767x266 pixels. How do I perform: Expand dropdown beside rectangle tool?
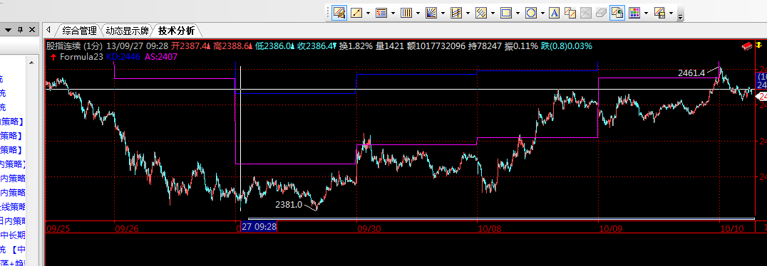point(518,14)
